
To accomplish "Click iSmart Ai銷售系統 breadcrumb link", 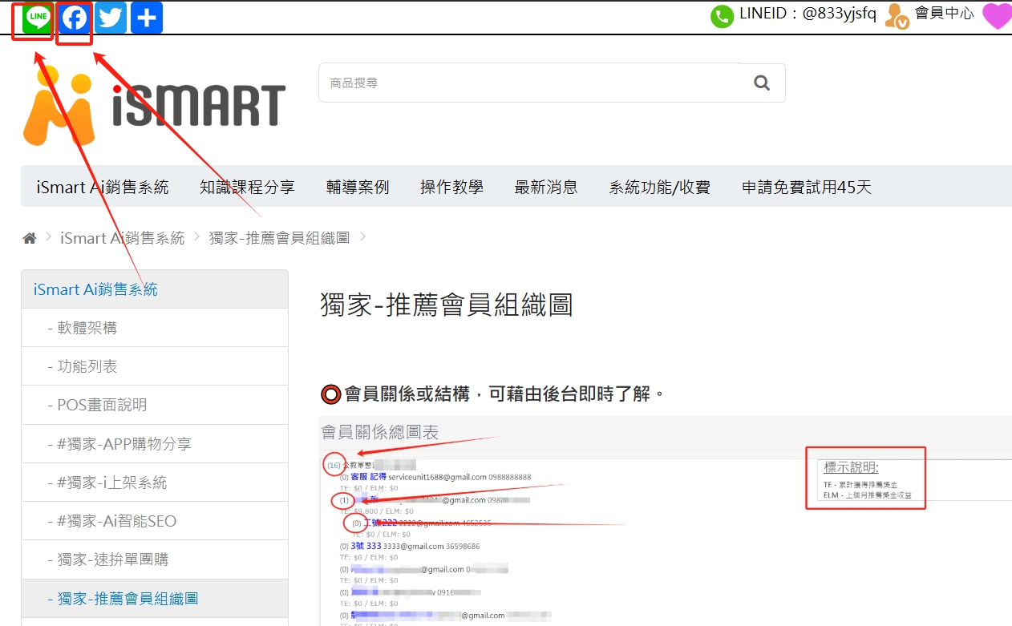I will pyautogui.click(x=122, y=238).
